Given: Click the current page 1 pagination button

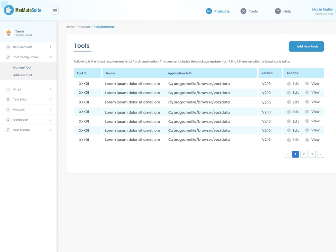Looking at the screenshot, I should (295, 154).
